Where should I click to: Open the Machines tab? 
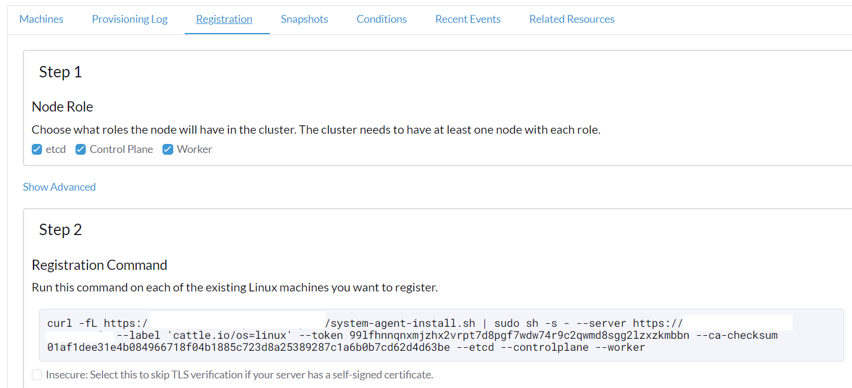tap(41, 19)
